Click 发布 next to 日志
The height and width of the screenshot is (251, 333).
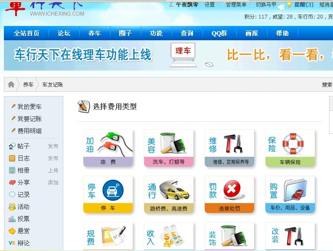click(53, 158)
